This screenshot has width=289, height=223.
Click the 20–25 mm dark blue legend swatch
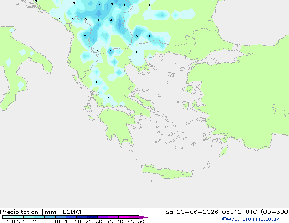[82, 217]
